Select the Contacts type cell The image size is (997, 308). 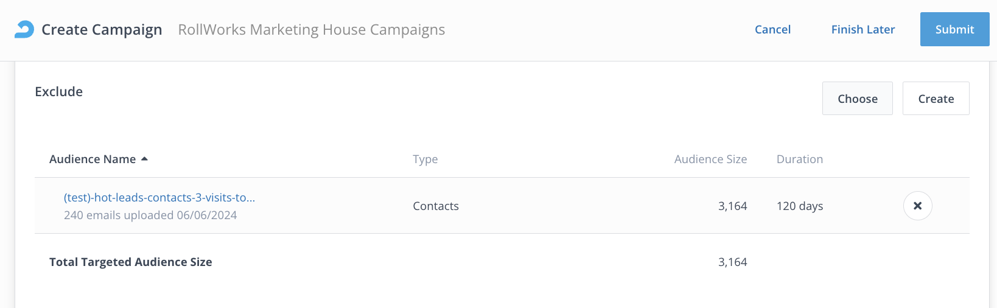tap(436, 206)
